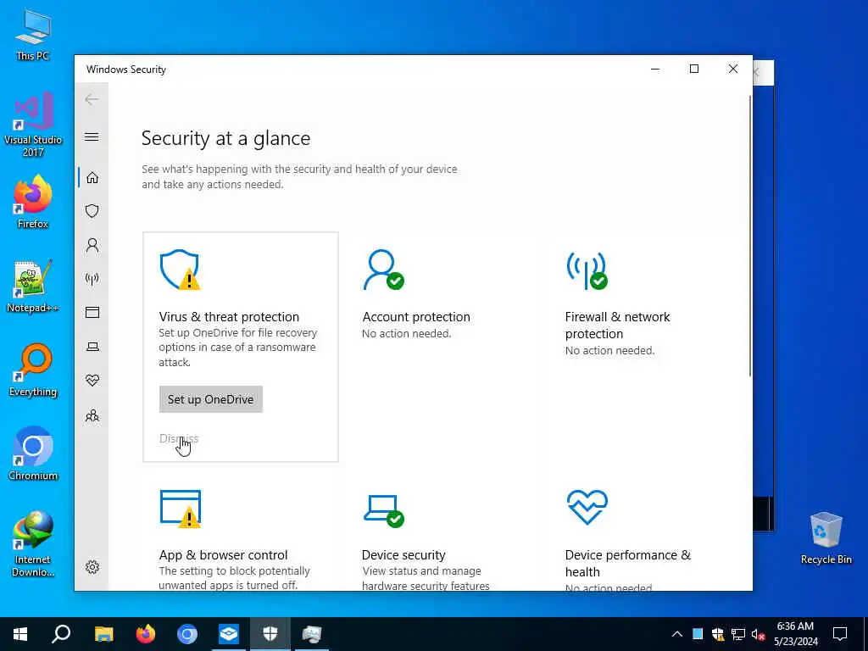Open Account protection title link

[x=416, y=317]
